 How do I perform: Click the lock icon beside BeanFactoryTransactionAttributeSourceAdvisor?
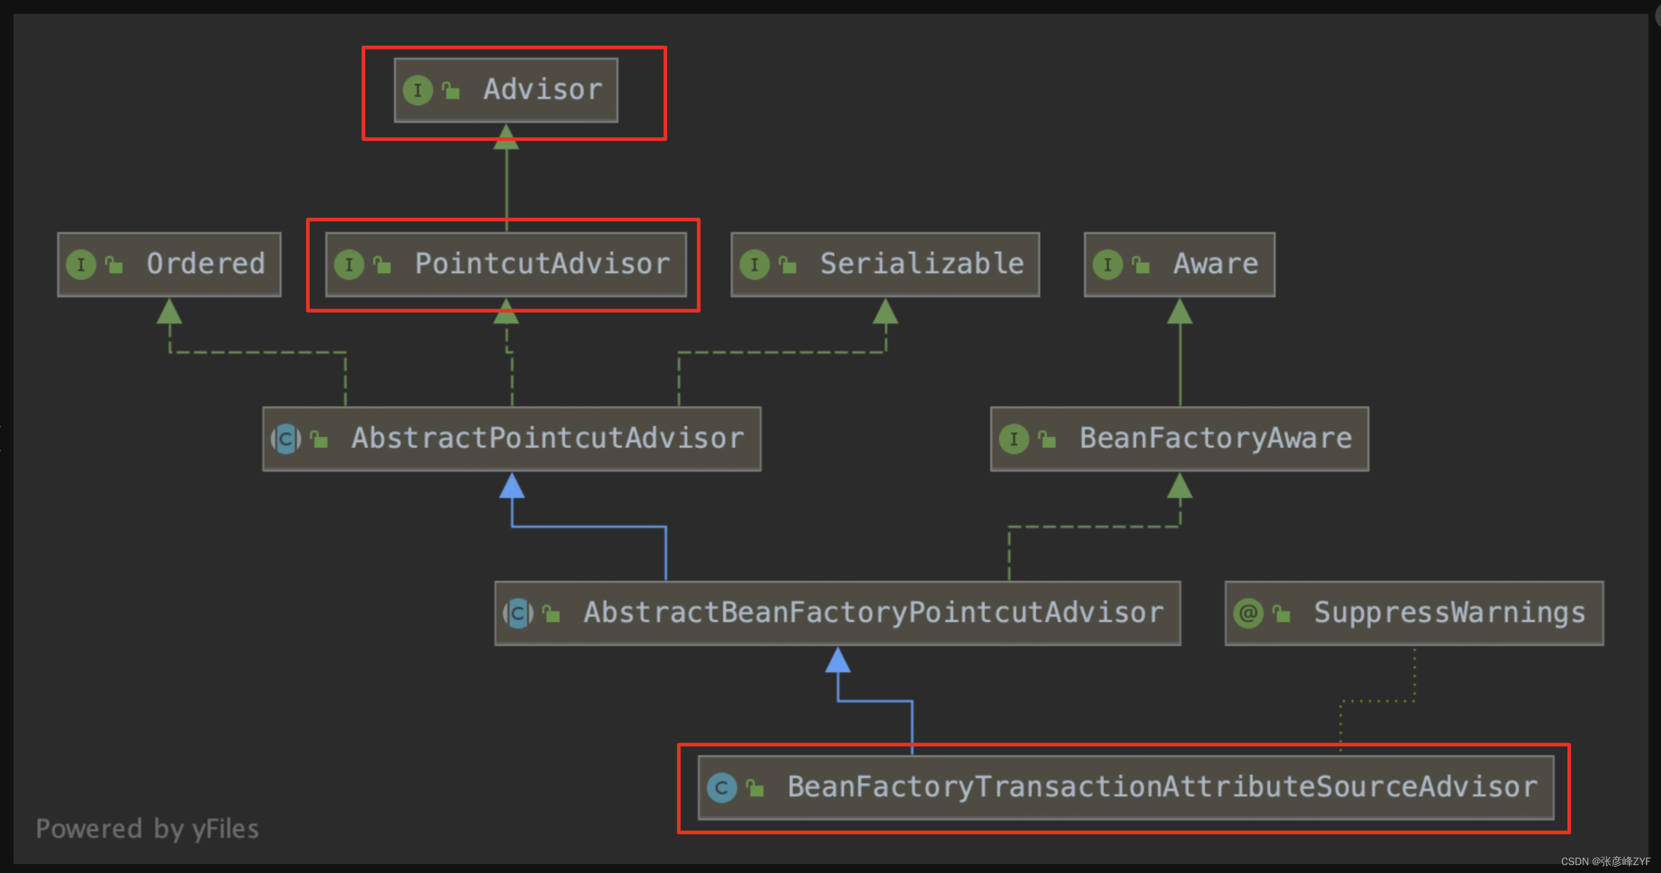pyautogui.click(x=755, y=788)
